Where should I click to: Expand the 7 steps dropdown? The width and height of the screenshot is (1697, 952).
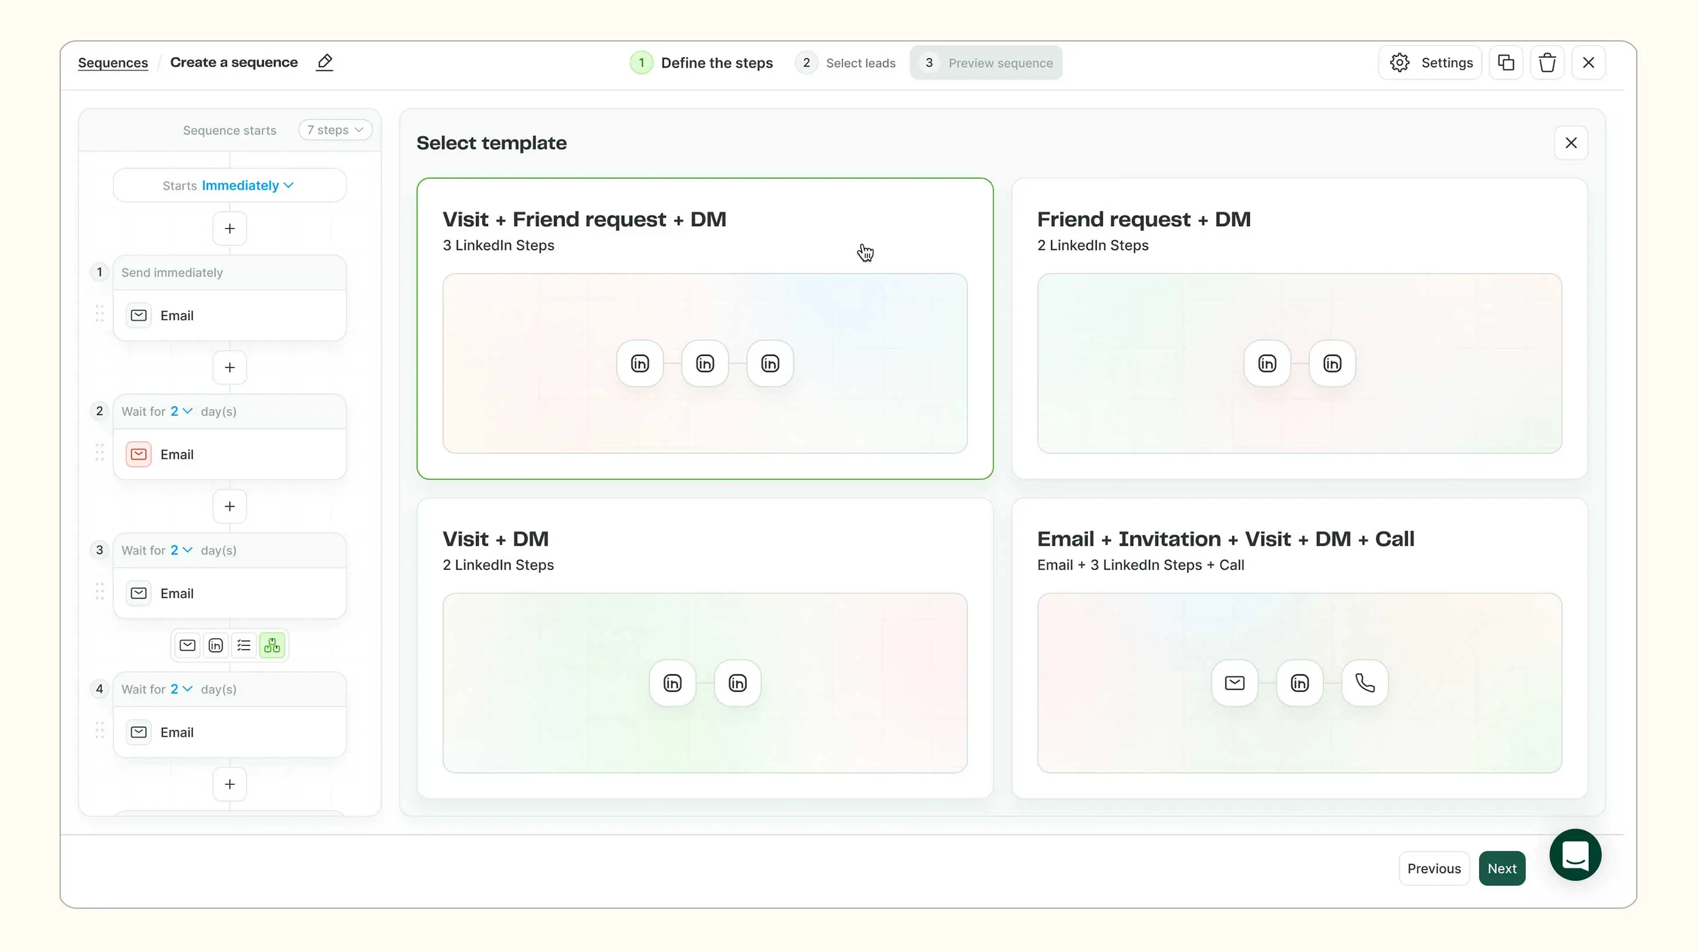[335, 130]
